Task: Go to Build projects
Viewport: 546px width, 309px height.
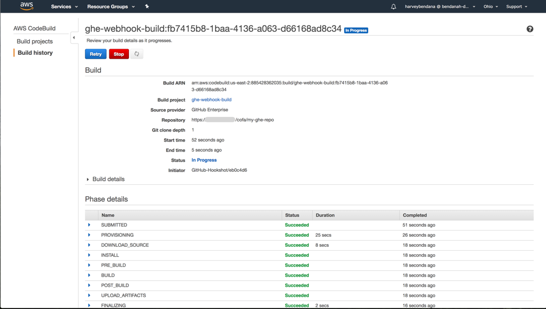Action: tap(35, 41)
